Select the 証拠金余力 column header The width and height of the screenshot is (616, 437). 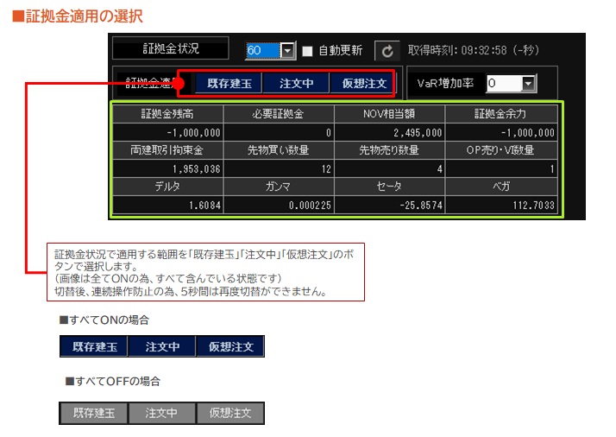(501, 114)
